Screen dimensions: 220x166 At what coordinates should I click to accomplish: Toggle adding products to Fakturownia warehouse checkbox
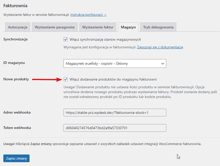click(x=65, y=79)
